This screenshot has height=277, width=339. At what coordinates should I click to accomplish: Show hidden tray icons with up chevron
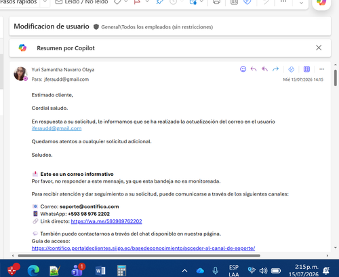184,271
